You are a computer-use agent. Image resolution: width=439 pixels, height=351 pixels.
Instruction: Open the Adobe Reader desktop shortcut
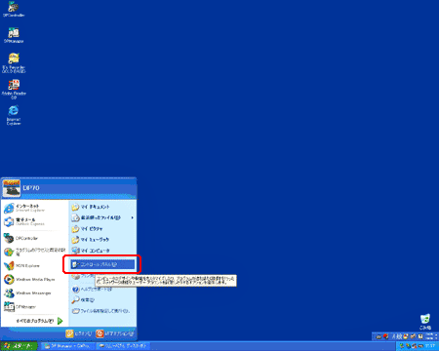[x=14, y=90]
